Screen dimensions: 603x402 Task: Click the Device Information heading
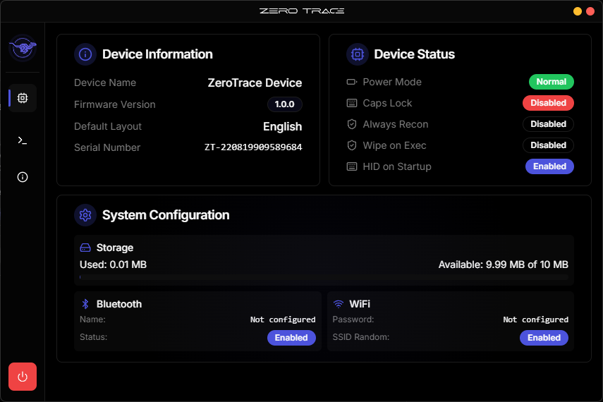[x=157, y=54]
